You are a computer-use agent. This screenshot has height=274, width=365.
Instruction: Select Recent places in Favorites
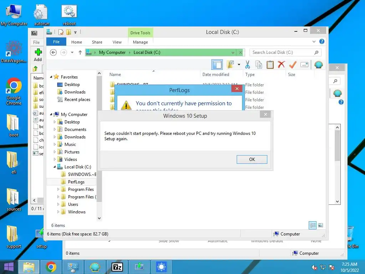77,100
